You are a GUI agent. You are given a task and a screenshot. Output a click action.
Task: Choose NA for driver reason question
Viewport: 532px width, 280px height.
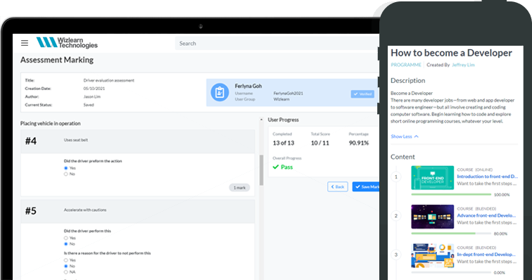[x=66, y=272]
